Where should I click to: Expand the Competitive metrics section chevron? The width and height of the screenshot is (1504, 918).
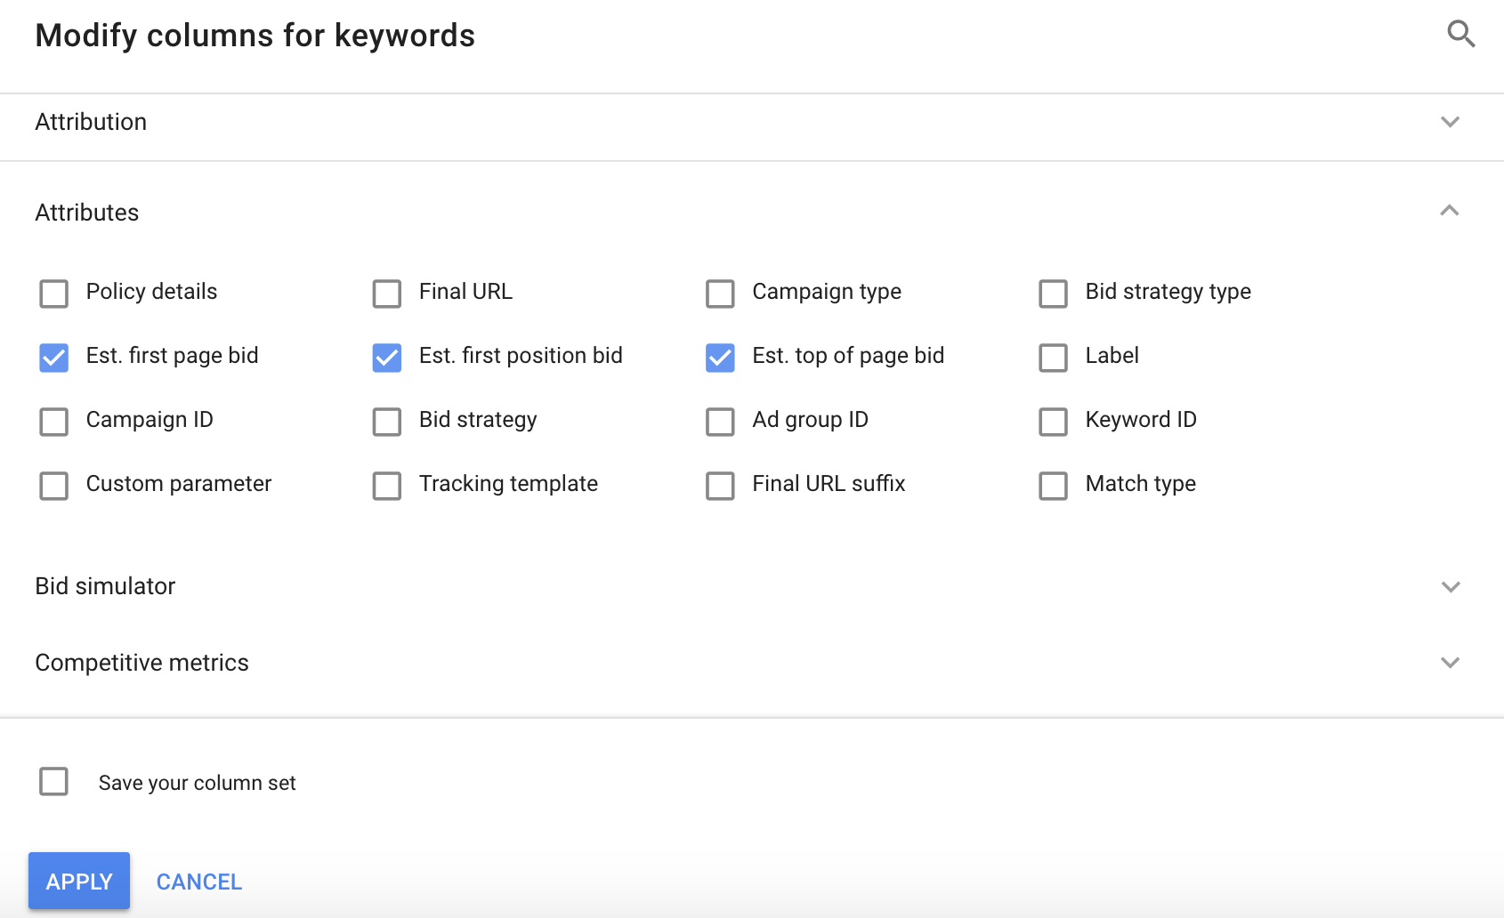tap(1451, 663)
